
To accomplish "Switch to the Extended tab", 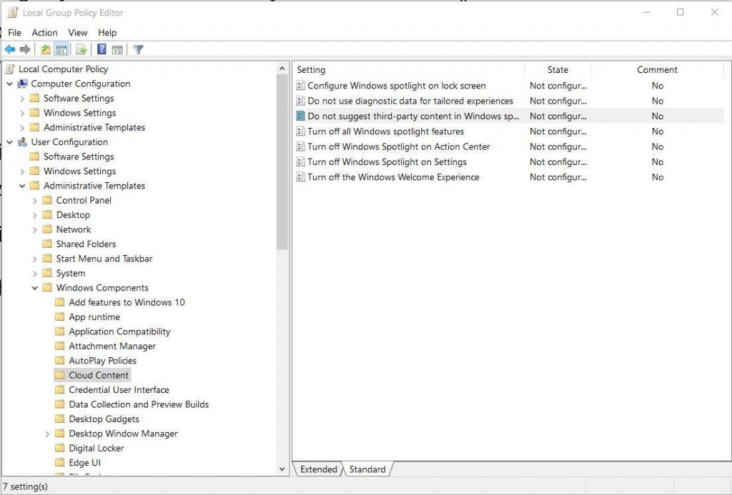I will 317,469.
